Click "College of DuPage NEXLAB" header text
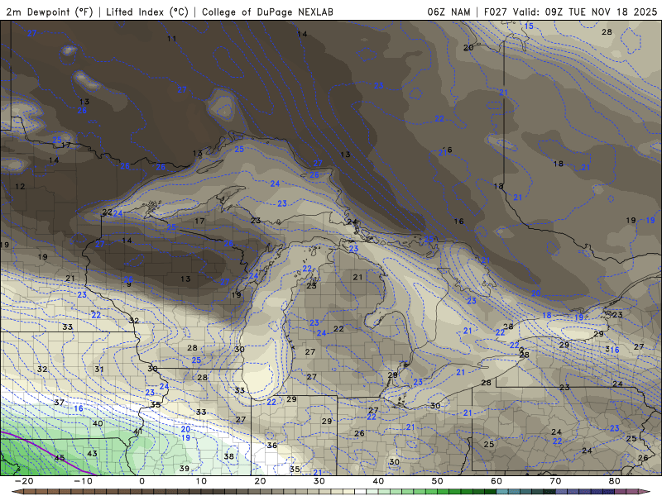The height and width of the screenshot is (496, 662). point(267,12)
